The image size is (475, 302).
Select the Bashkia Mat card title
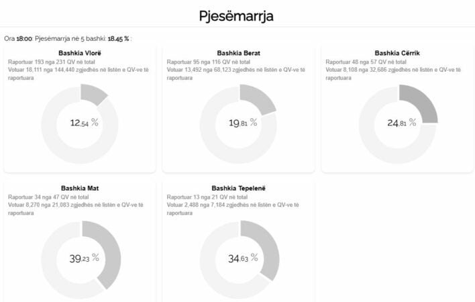tap(79, 188)
